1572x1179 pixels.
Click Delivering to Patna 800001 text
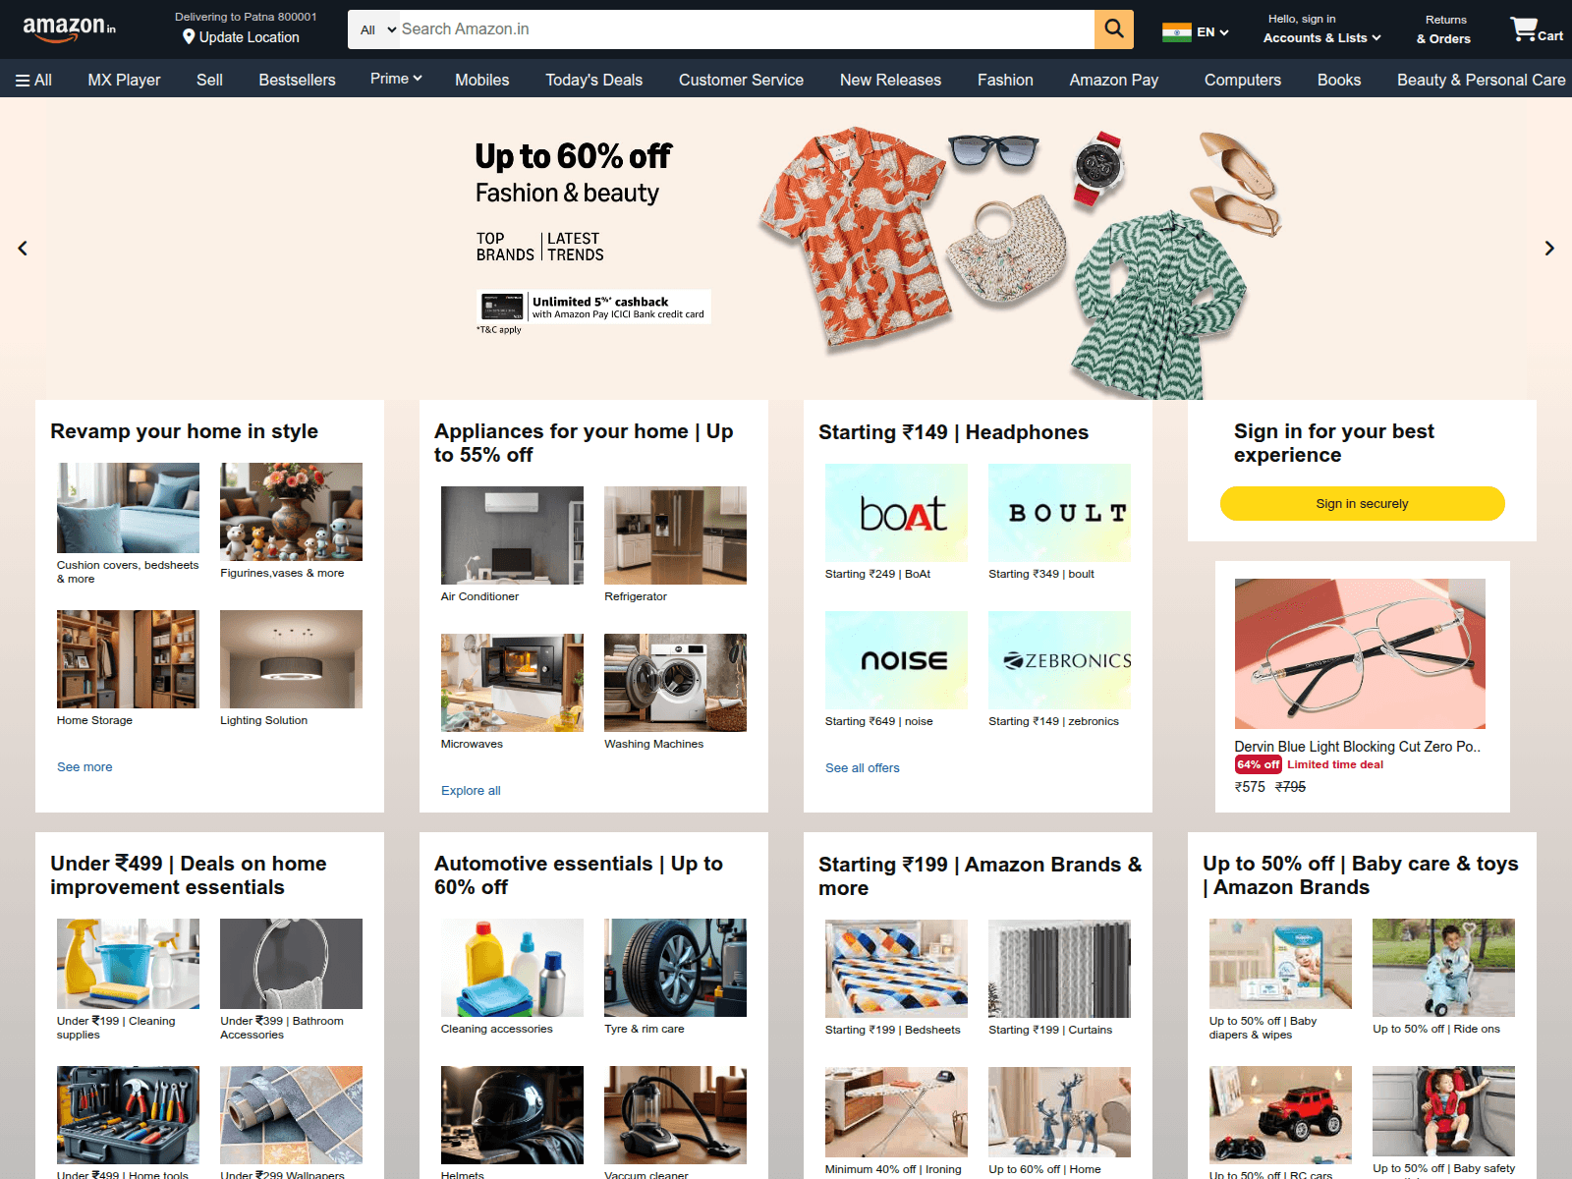coord(246,17)
